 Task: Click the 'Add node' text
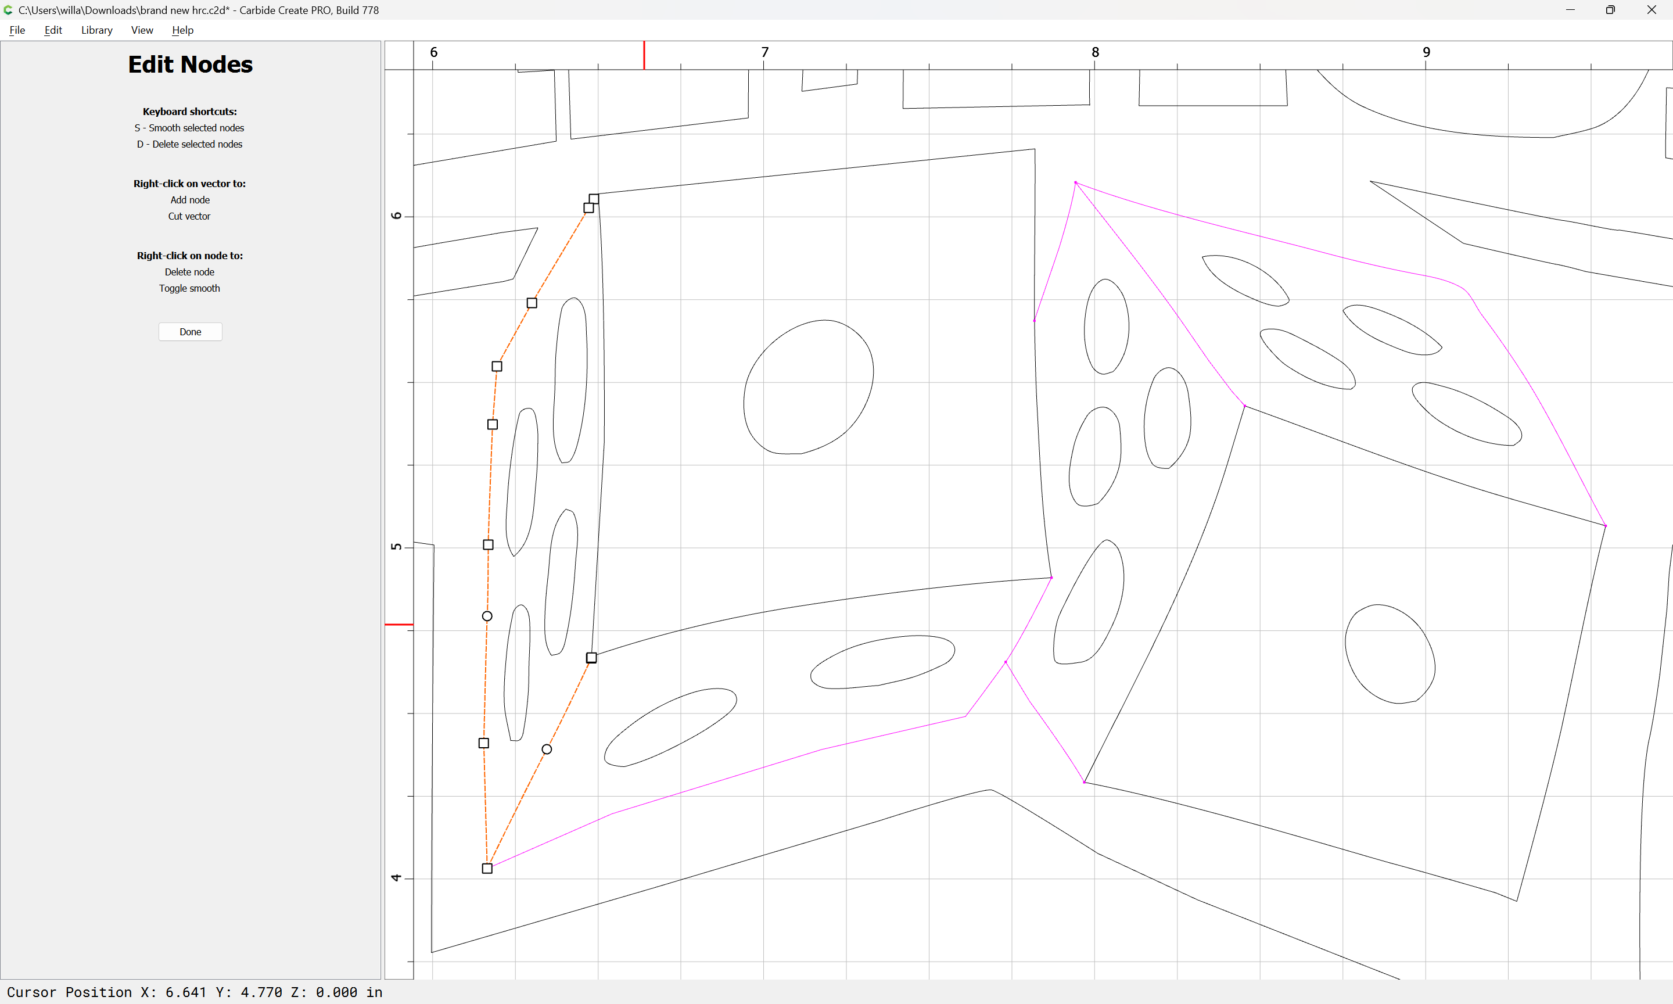click(190, 200)
